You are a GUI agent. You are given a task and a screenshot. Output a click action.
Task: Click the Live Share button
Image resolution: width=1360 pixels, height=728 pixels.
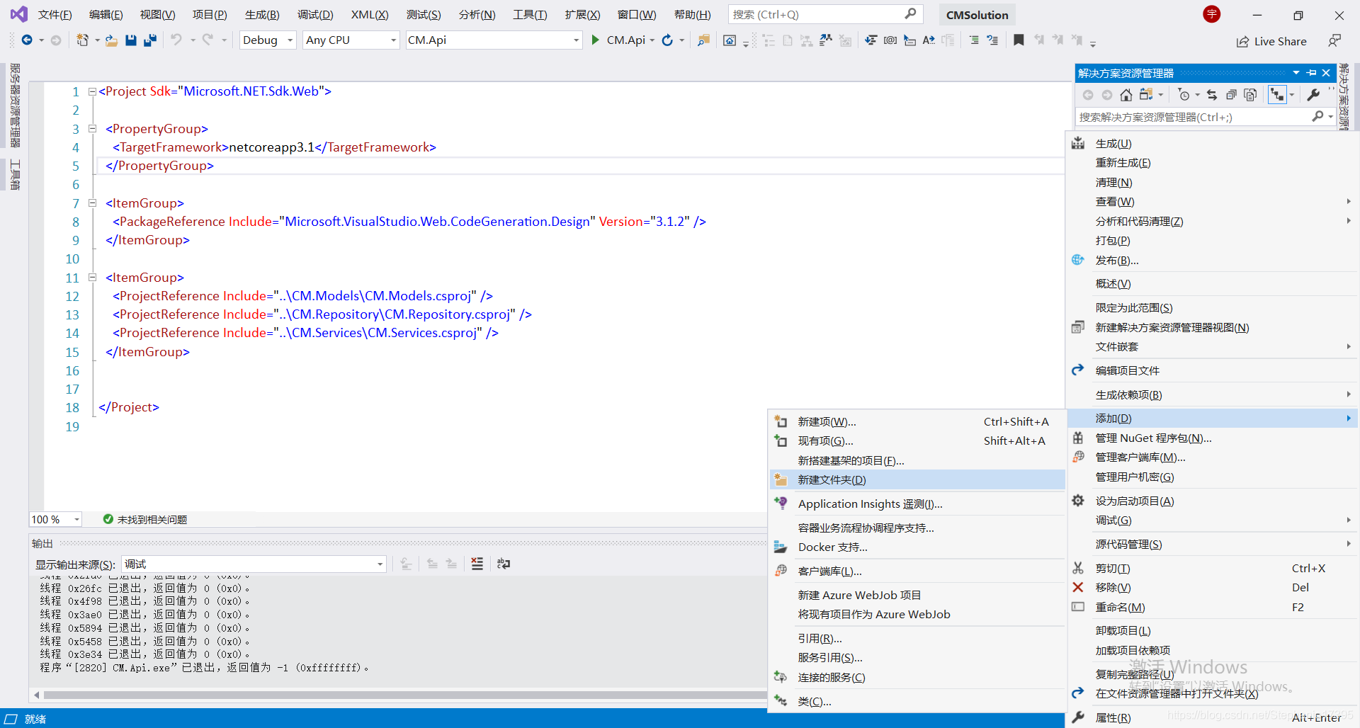click(1271, 41)
